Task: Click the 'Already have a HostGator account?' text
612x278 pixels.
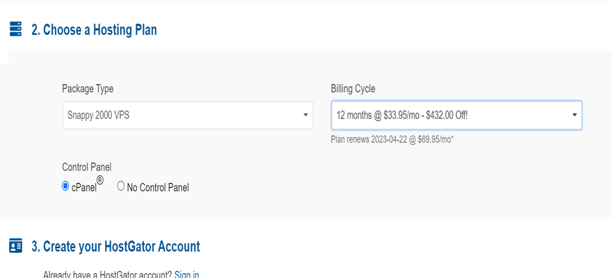Action: click(107, 275)
